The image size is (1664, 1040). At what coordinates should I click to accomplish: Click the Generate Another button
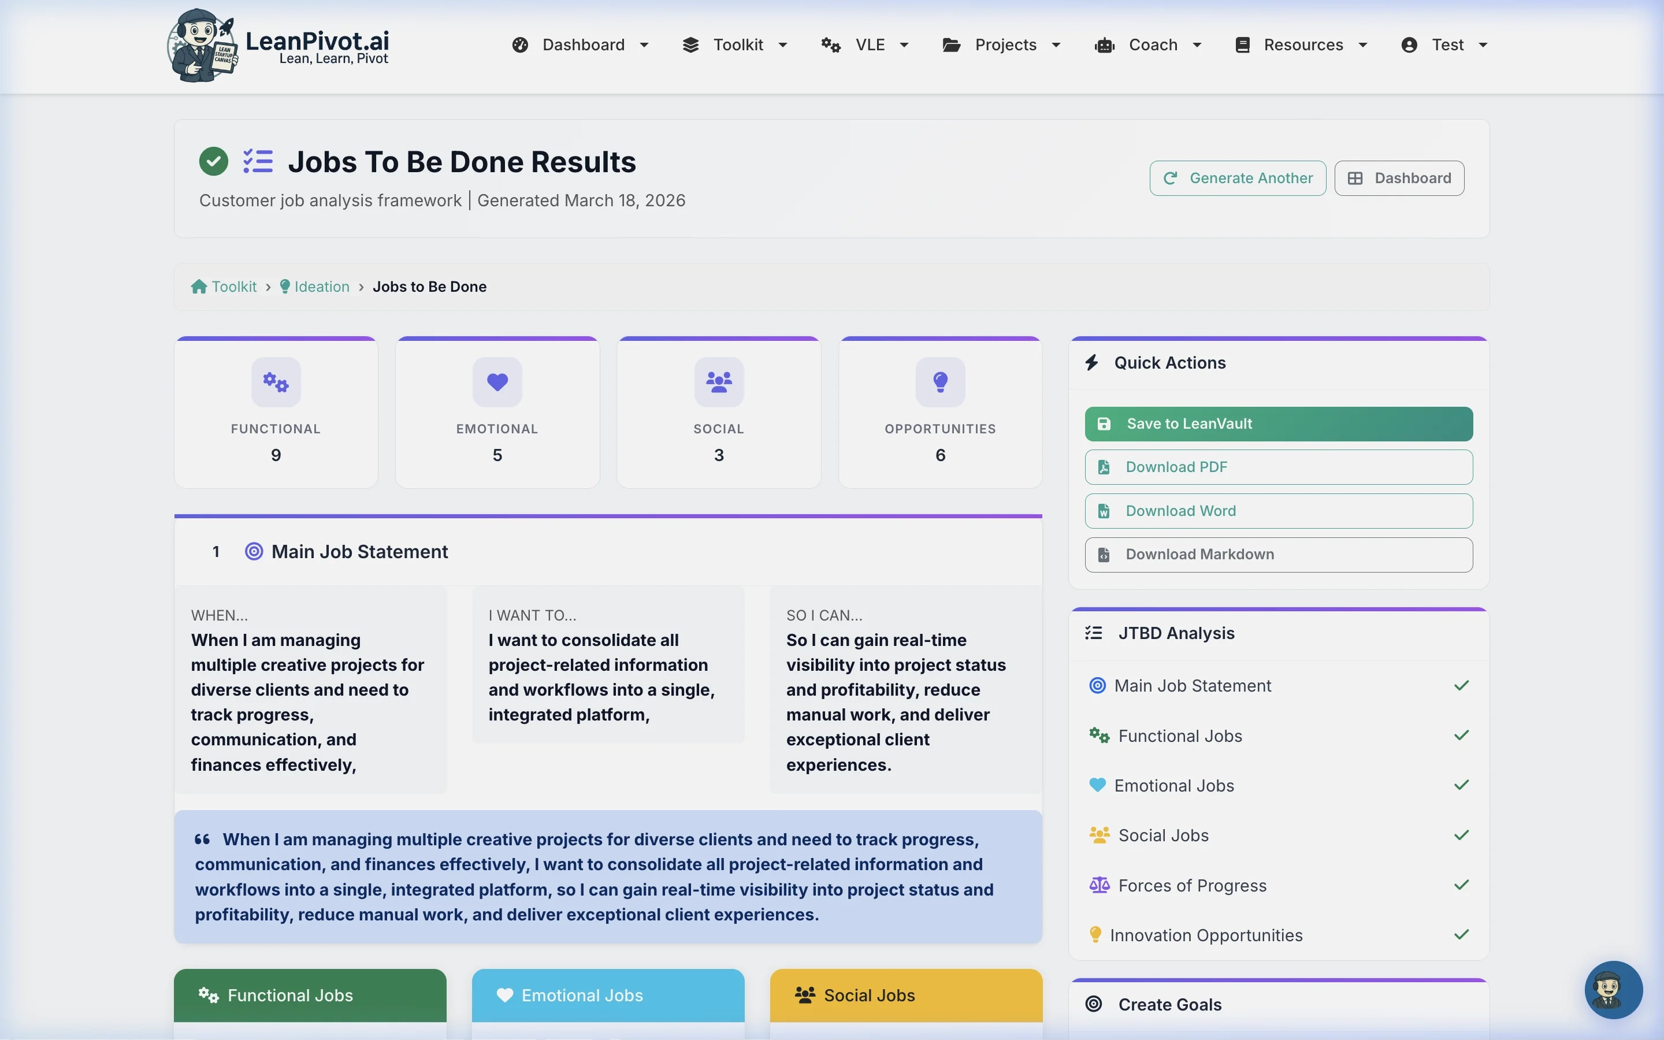point(1236,177)
